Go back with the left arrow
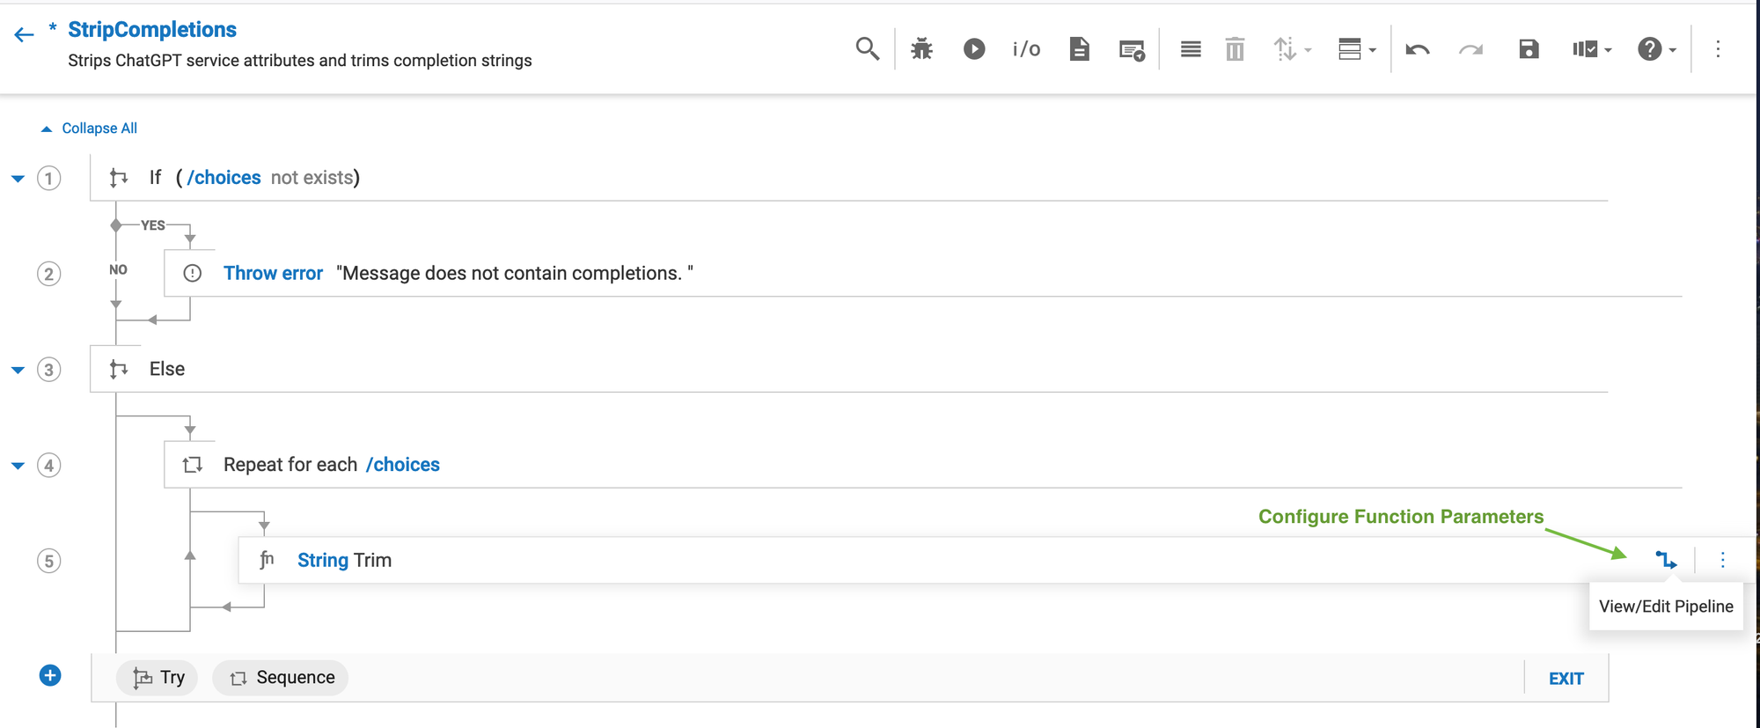The height and width of the screenshot is (728, 1760). [x=24, y=34]
